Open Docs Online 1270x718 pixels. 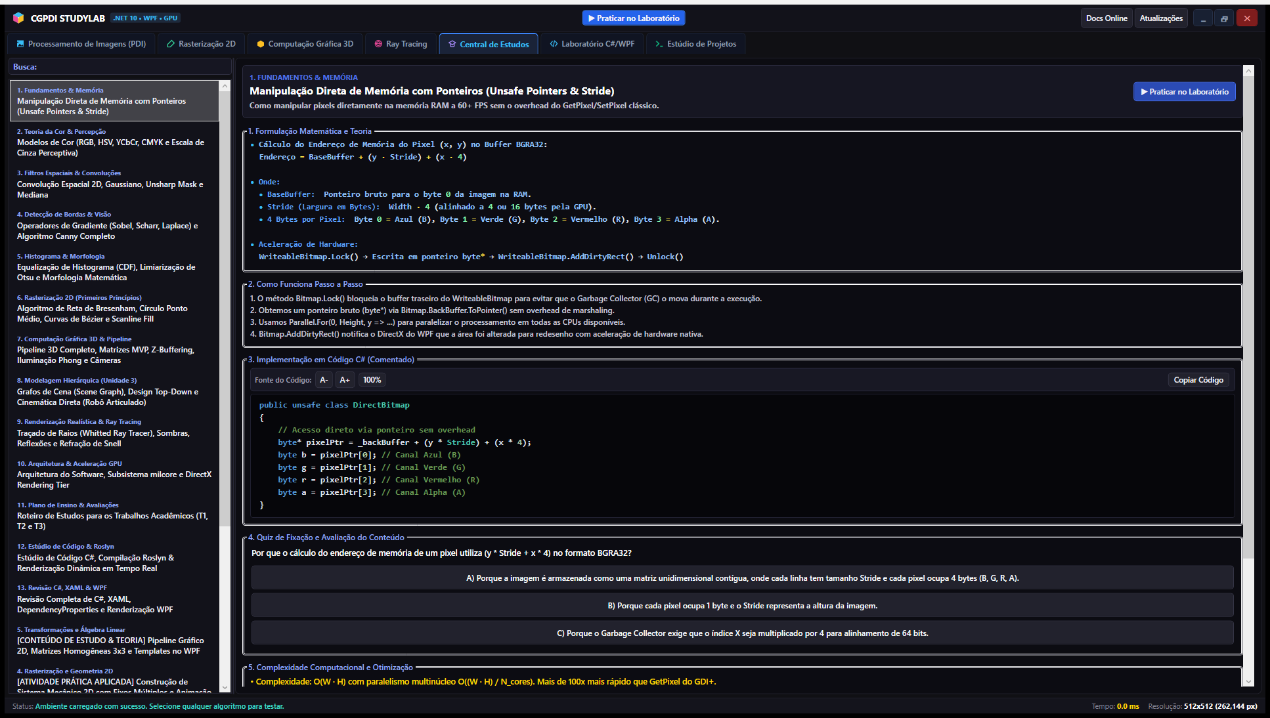tap(1106, 18)
